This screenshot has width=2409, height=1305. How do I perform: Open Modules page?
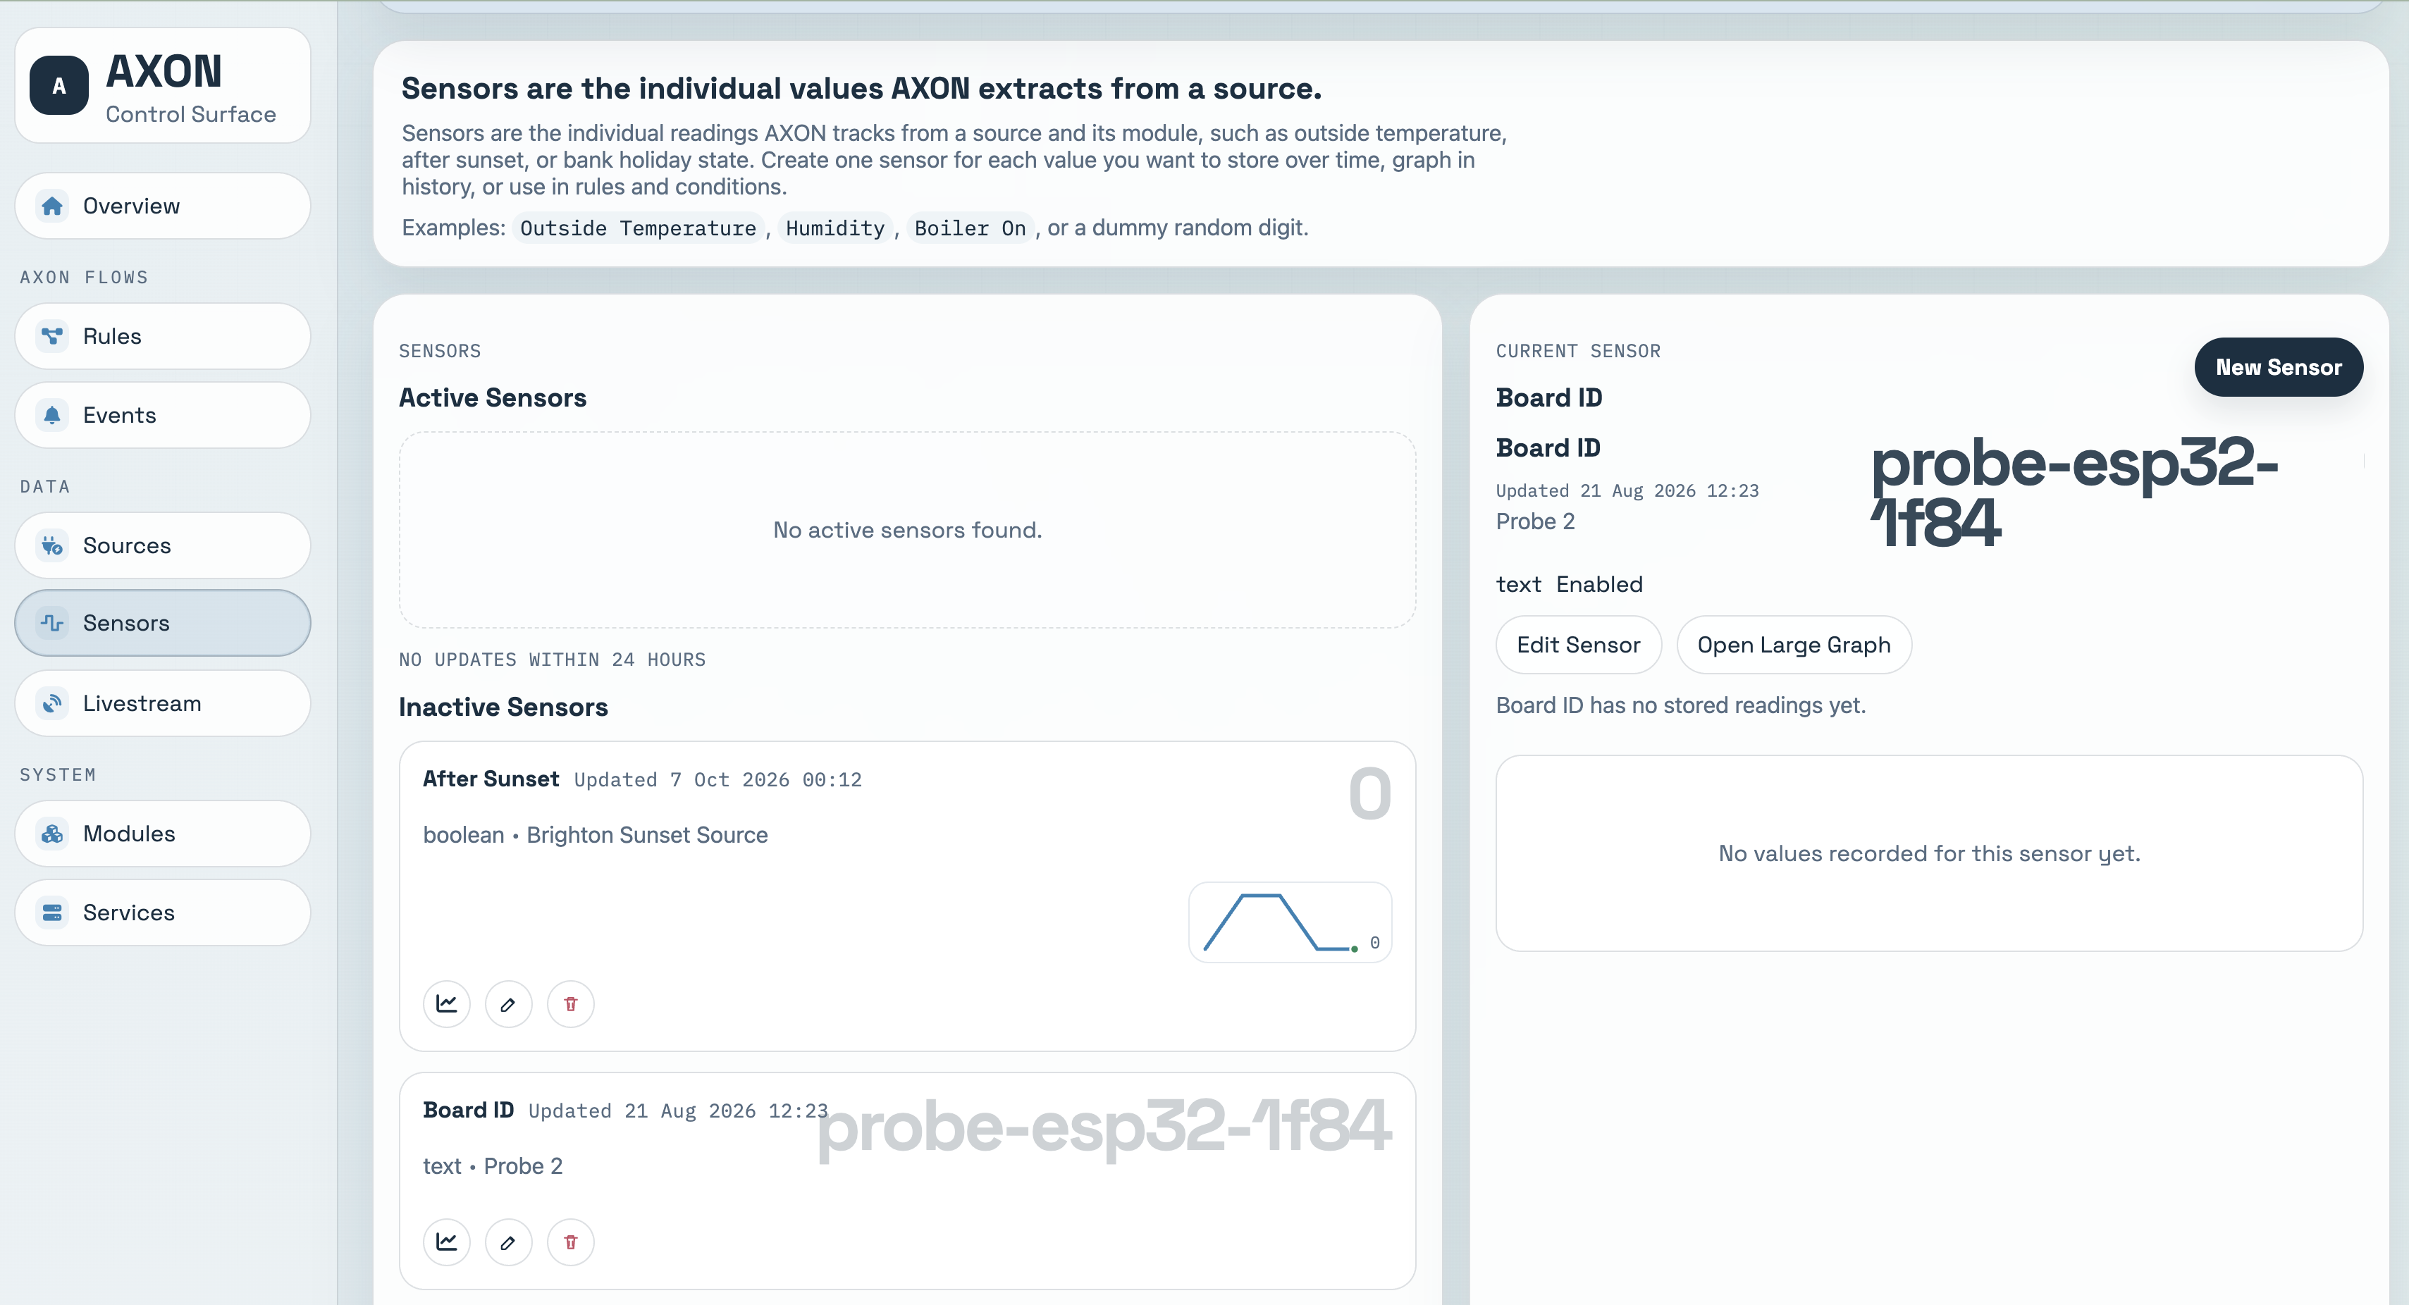pos(163,833)
